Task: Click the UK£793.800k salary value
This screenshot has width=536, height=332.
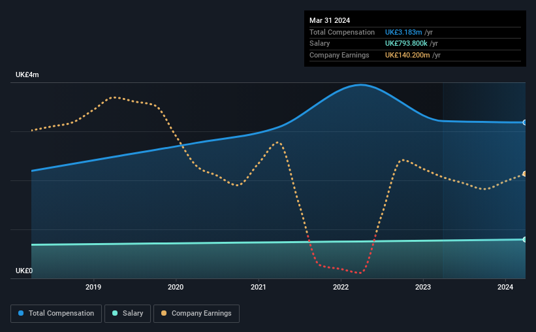Action: (406, 44)
